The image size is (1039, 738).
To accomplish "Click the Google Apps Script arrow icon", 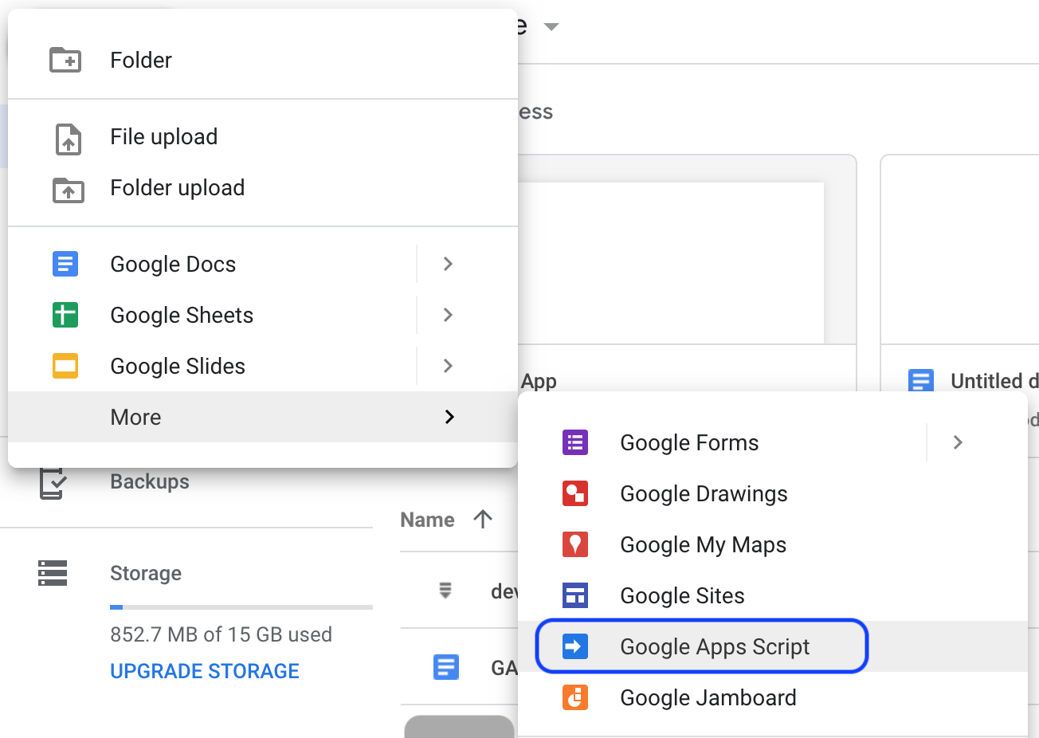I will coord(575,646).
